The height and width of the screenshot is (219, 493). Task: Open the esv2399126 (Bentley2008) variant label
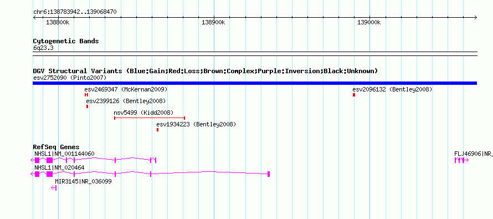(126, 101)
